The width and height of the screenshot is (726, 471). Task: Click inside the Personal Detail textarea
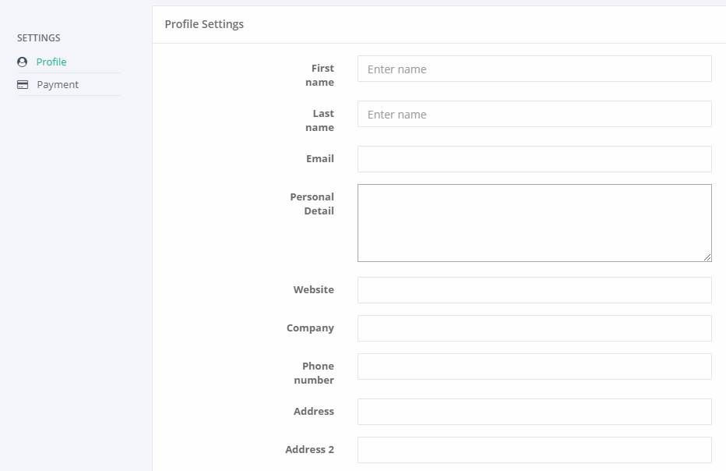534,223
